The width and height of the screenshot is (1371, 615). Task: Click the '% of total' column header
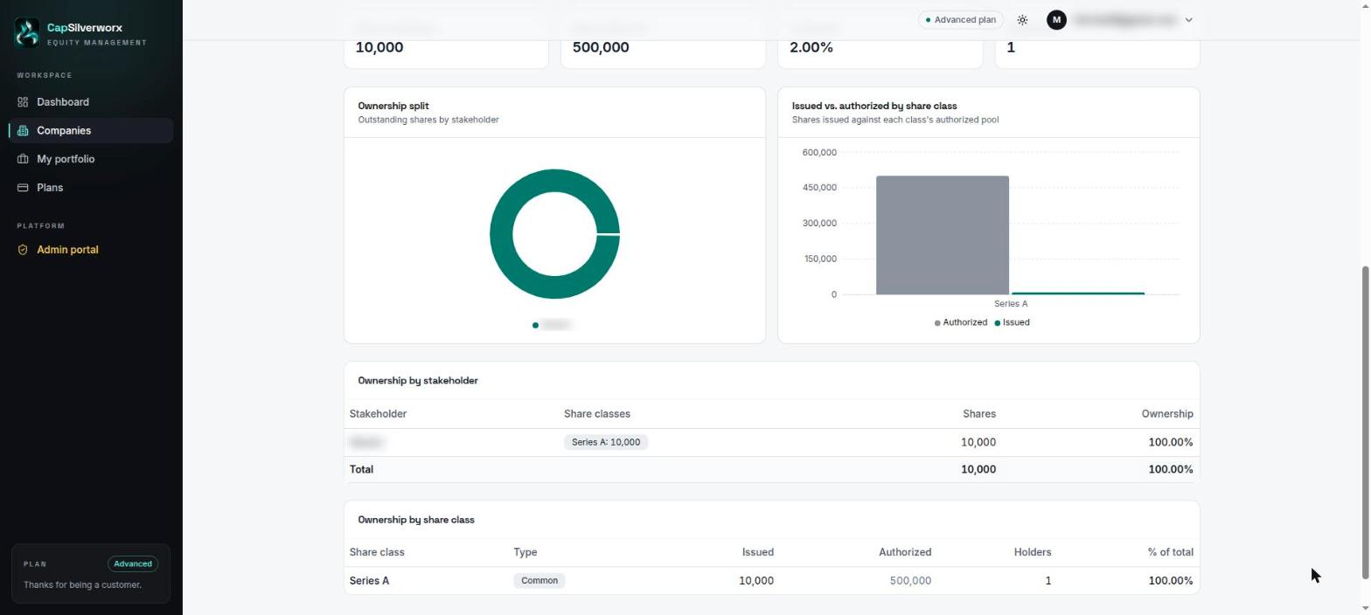(1171, 552)
